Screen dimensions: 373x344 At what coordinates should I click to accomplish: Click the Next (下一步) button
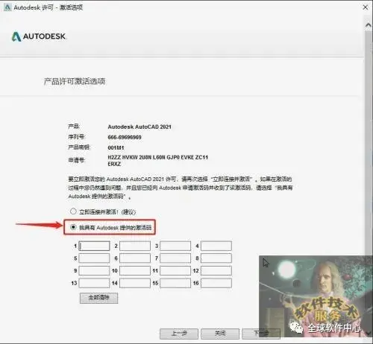(261, 334)
